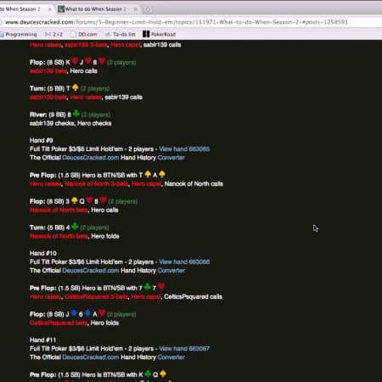Open View hand 683067 link under Hand #11
Screen dimensions: 382x382
click(184, 348)
